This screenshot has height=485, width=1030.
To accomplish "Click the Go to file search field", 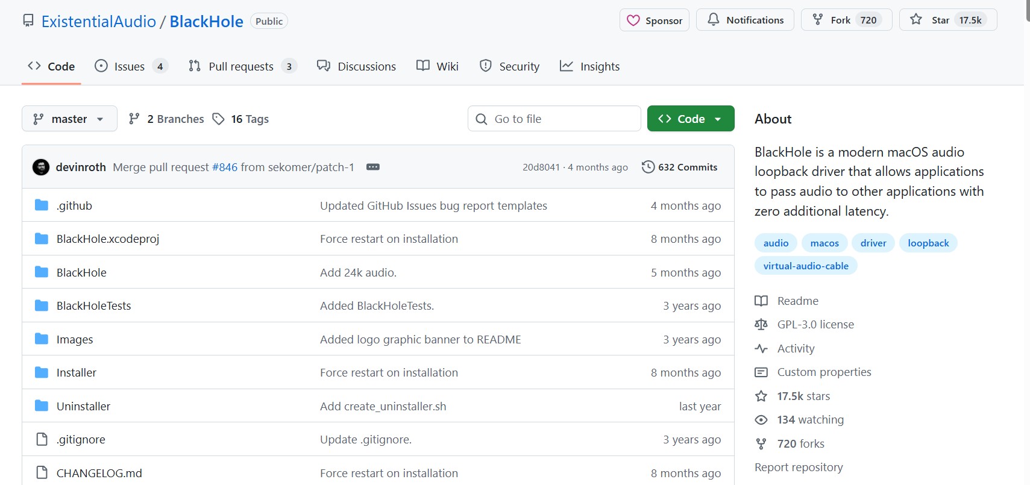I will coord(554,119).
